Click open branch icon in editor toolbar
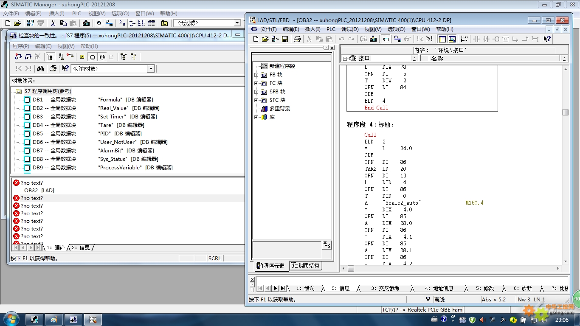 (515, 39)
